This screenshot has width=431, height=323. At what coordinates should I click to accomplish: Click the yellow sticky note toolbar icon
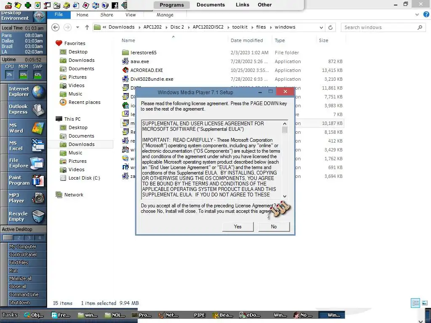click(x=18, y=5)
